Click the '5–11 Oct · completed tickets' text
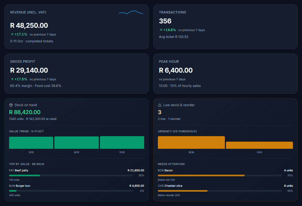 tap(32, 41)
